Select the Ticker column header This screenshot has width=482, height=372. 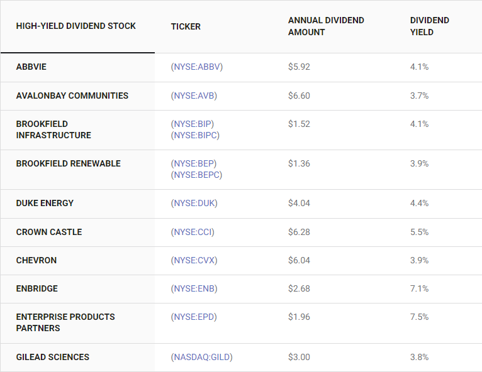(x=186, y=26)
